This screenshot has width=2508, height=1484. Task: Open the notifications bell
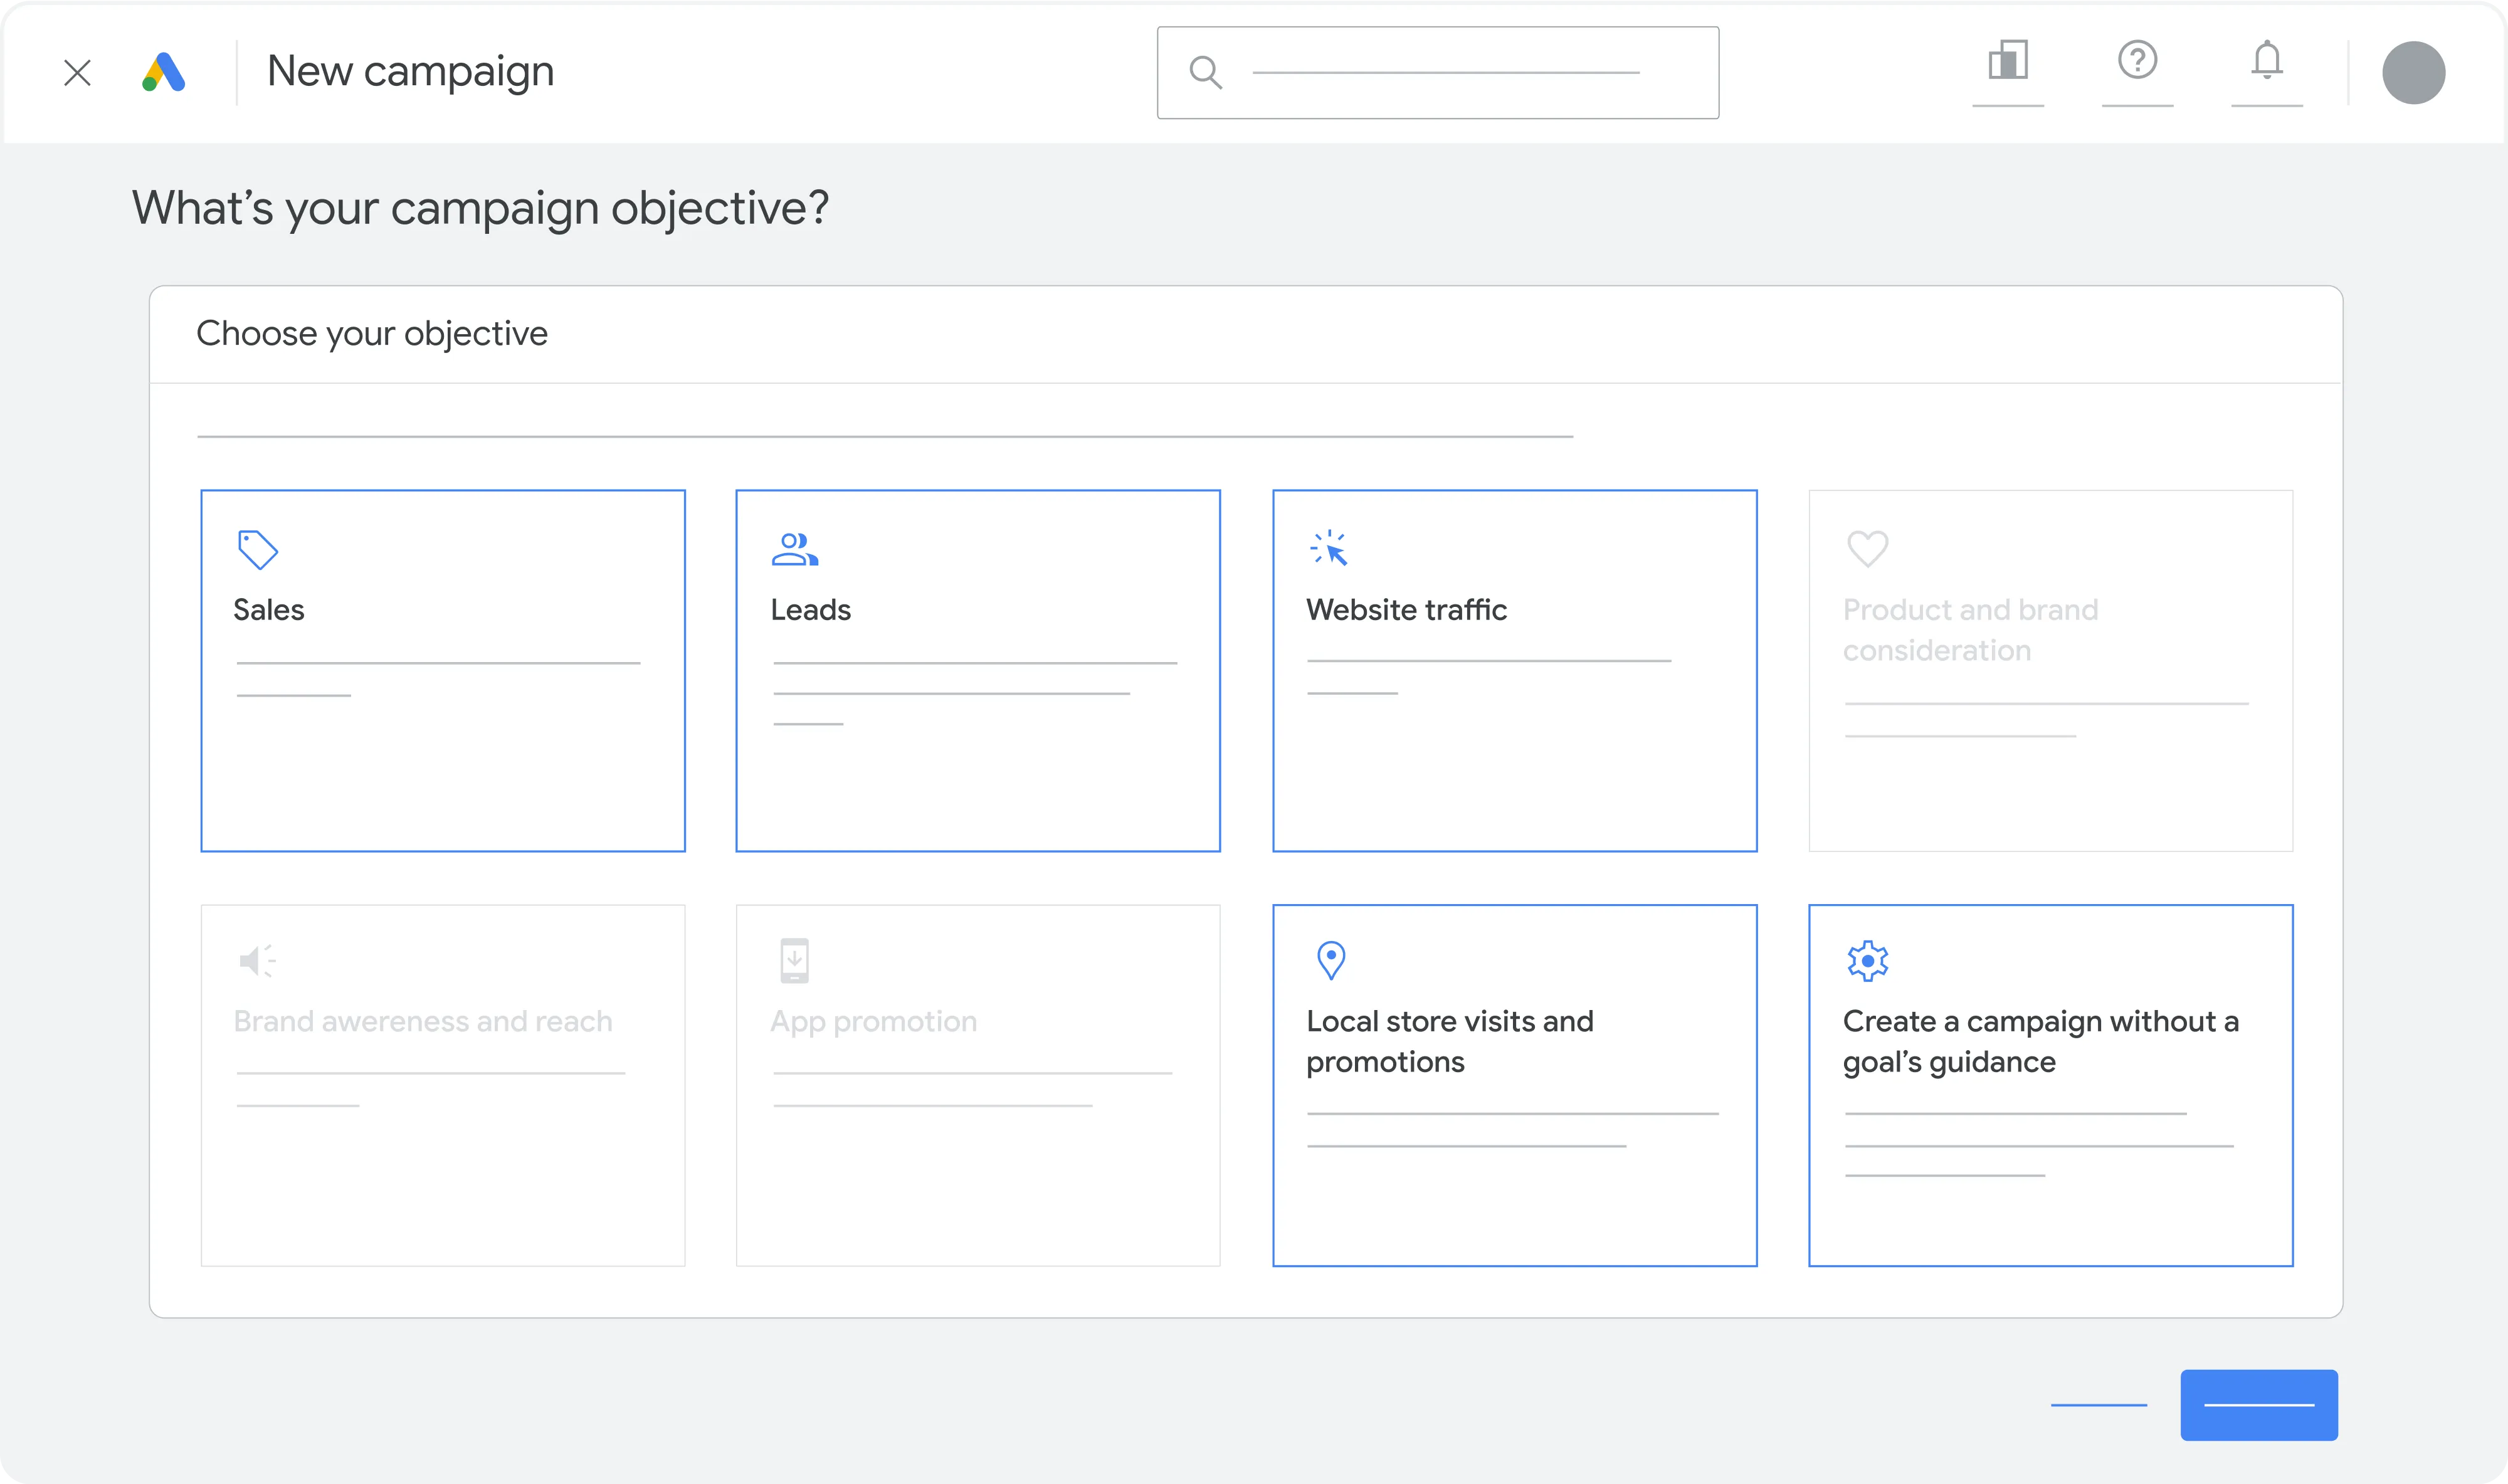click(x=2266, y=61)
